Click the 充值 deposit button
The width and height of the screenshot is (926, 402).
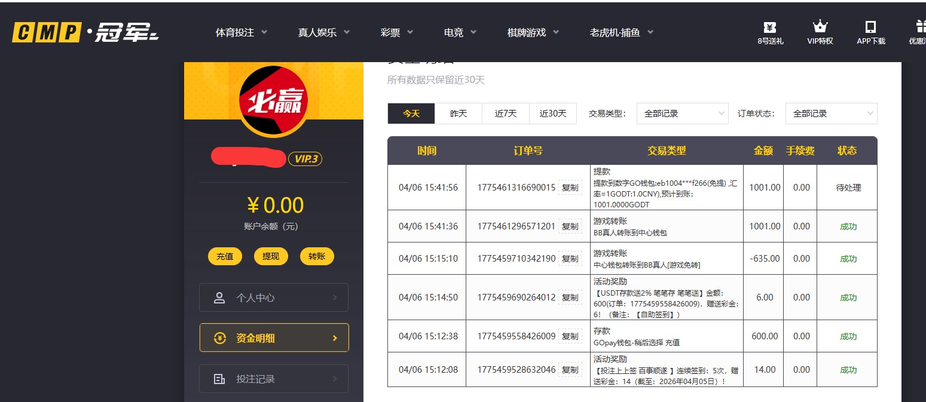[225, 256]
